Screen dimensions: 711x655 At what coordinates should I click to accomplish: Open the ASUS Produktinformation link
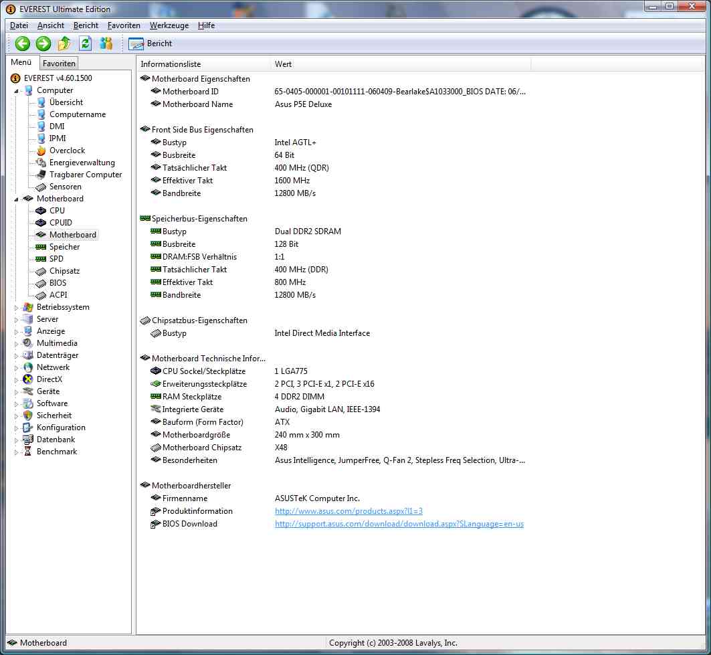pos(348,510)
